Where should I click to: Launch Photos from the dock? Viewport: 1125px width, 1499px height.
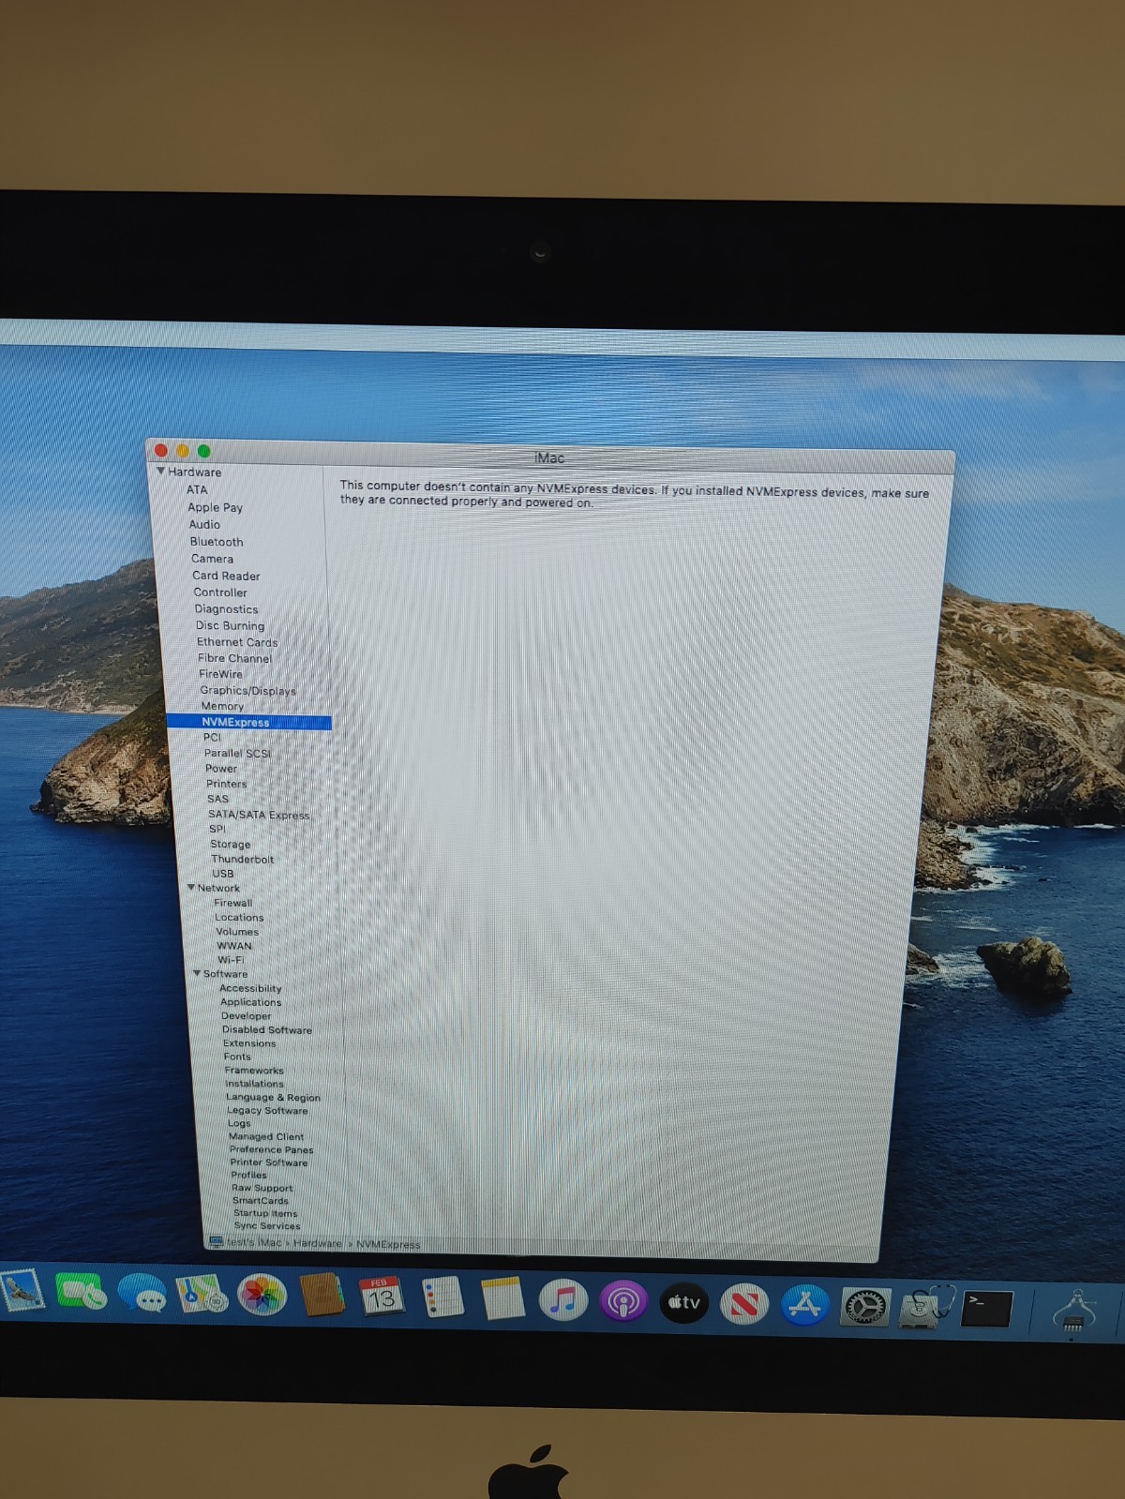click(262, 1296)
